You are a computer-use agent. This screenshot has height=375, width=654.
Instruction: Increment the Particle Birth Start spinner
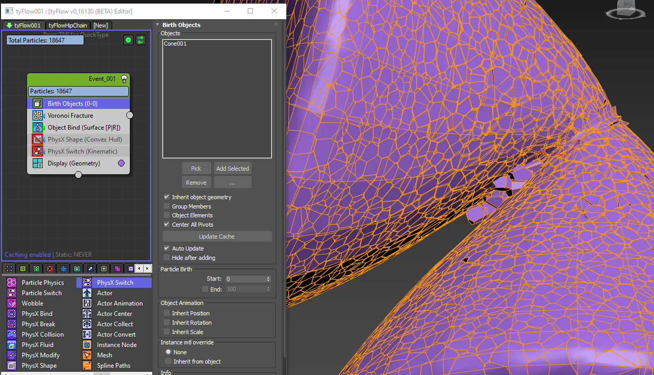tap(268, 277)
